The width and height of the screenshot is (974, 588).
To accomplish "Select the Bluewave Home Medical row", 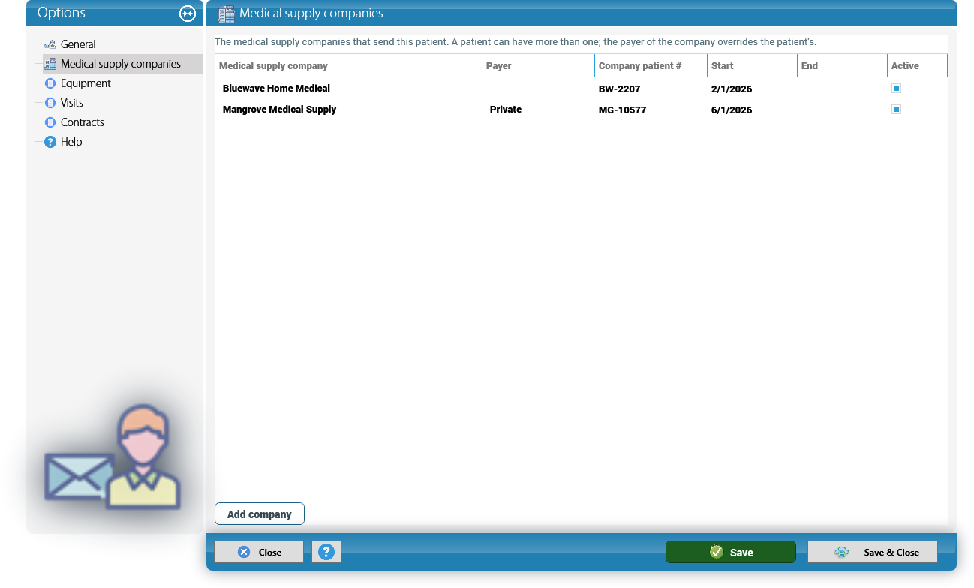I will point(582,89).
